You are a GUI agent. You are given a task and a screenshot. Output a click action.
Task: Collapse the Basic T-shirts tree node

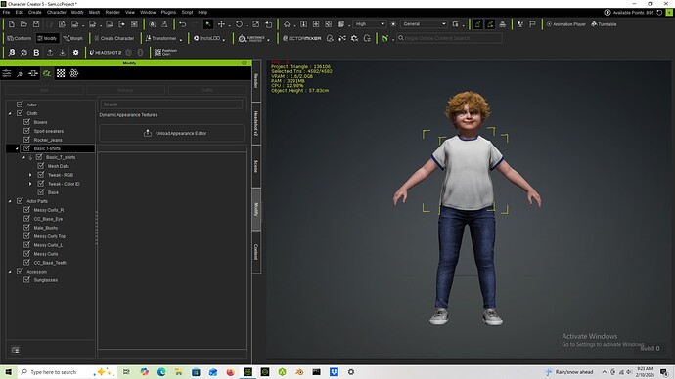(17, 148)
